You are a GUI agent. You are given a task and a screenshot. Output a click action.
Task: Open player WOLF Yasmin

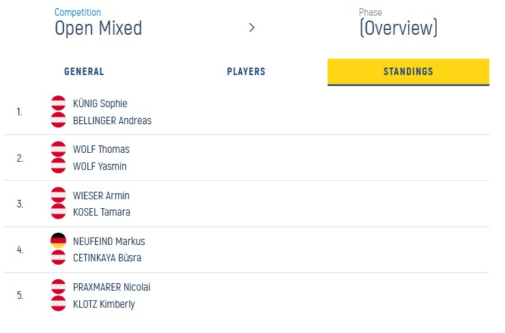tap(100, 166)
